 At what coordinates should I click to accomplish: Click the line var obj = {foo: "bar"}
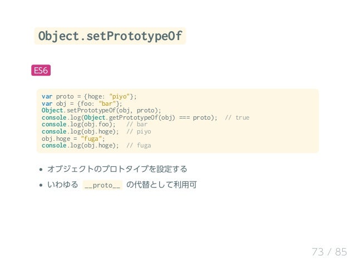(x=82, y=104)
